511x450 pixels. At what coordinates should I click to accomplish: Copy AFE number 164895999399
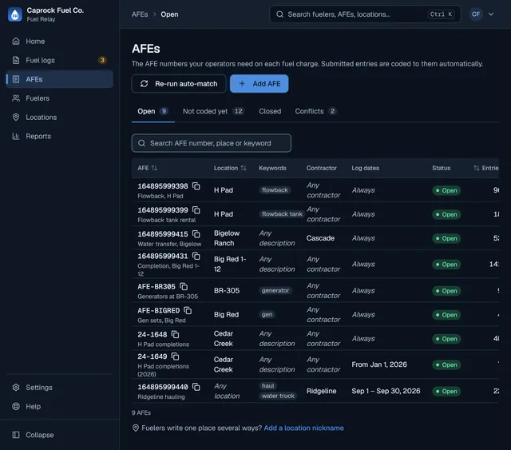coord(196,210)
